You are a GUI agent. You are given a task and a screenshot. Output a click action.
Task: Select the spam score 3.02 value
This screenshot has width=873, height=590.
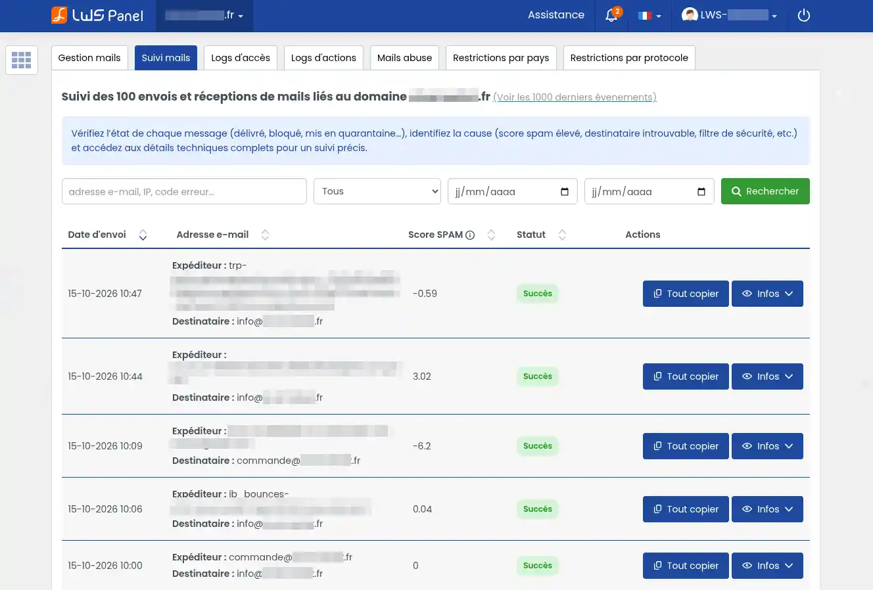[422, 376]
